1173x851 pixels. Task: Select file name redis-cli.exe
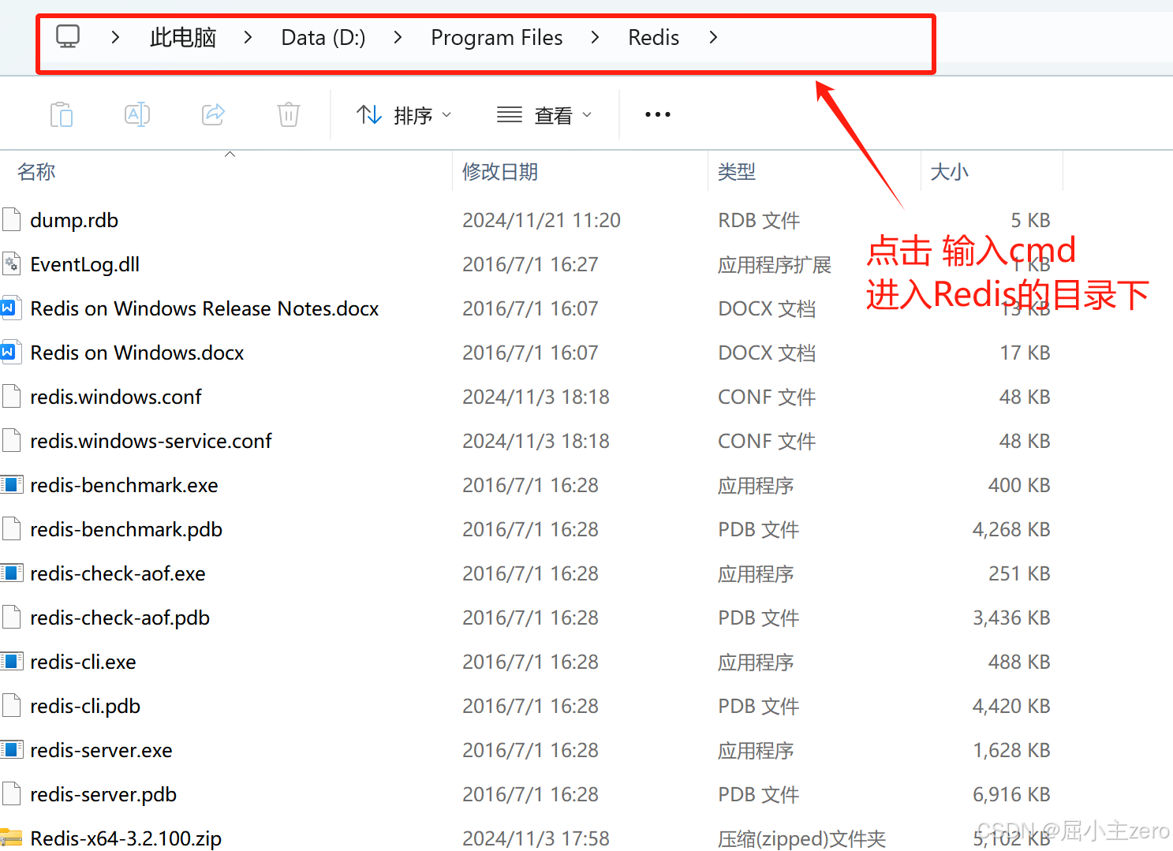tap(83, 662)
